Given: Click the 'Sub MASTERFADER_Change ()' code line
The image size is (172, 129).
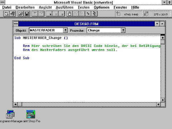Looking at the screenshot, I should (41, 38).
